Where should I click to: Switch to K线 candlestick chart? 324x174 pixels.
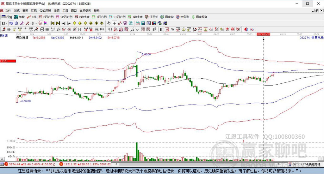click(x=32, y=17)
